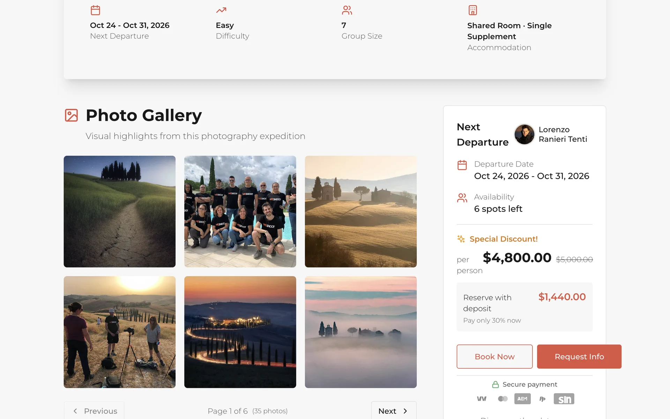Click the Group Size people icon
This screenshot has width=670, height=419.
click(347, 10)
